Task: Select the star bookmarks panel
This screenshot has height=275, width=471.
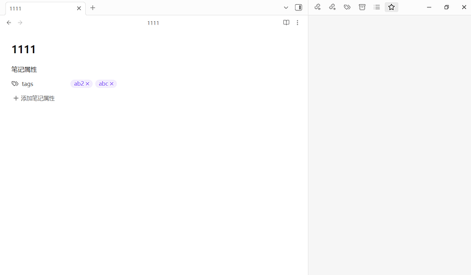Action: point(391,8)
